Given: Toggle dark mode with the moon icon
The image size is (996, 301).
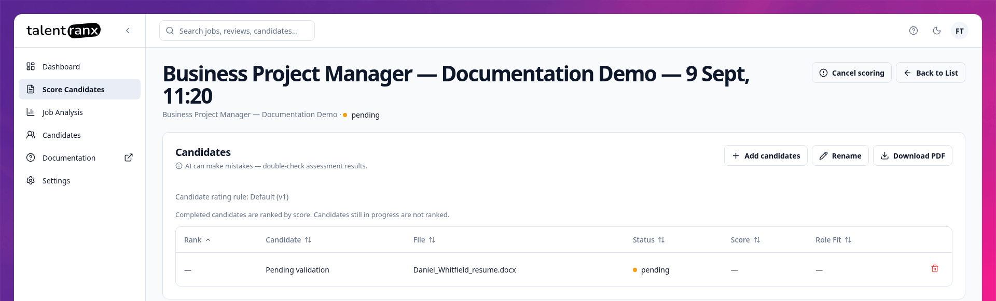Looking at the screenshot, I should pos(937,31).
